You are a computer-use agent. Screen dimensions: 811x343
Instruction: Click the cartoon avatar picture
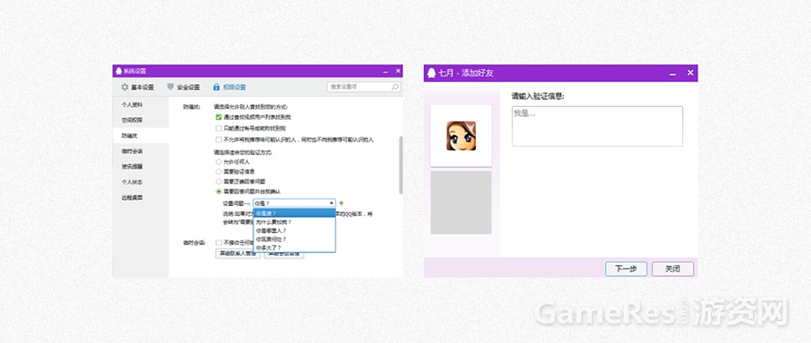[x=461, y=136]
